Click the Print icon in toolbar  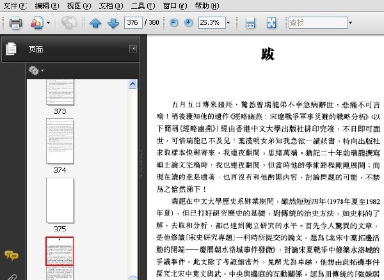click(x=16, y=23)
